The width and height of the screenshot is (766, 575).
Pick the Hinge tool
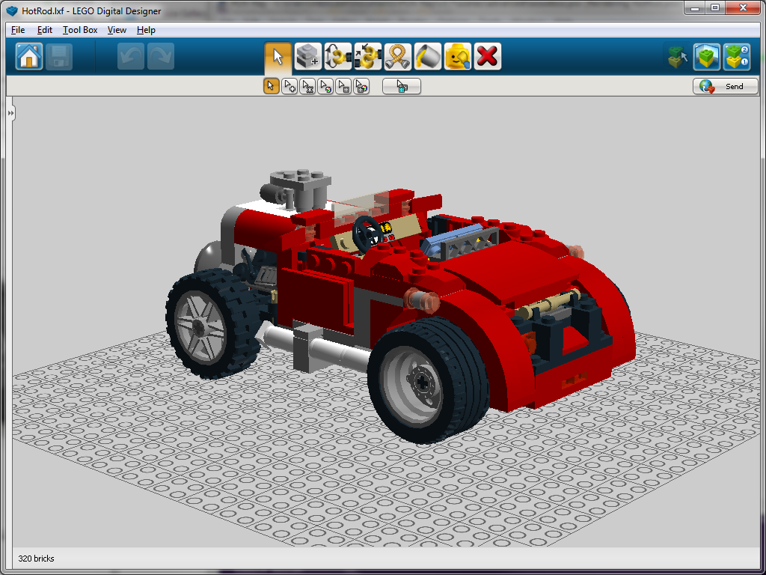pos(337,55)
